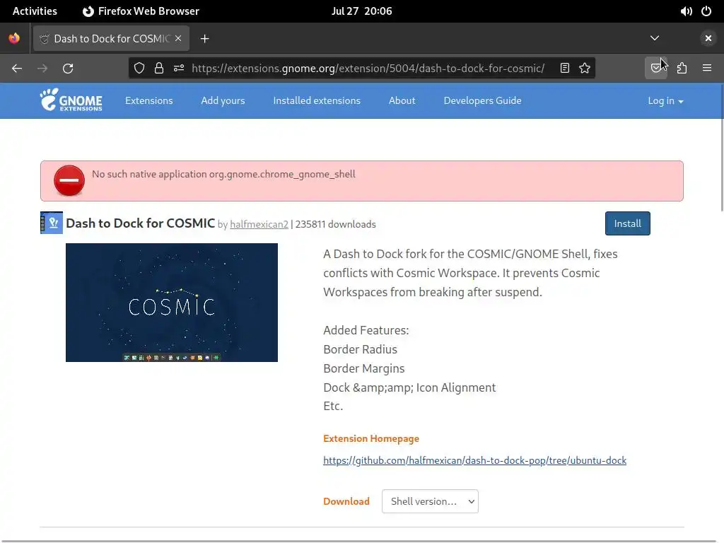This screenshot has height=543, width=724.
Task: Select the Dash to Dock for COSMIC tab
Action: [x=111, y=39]
